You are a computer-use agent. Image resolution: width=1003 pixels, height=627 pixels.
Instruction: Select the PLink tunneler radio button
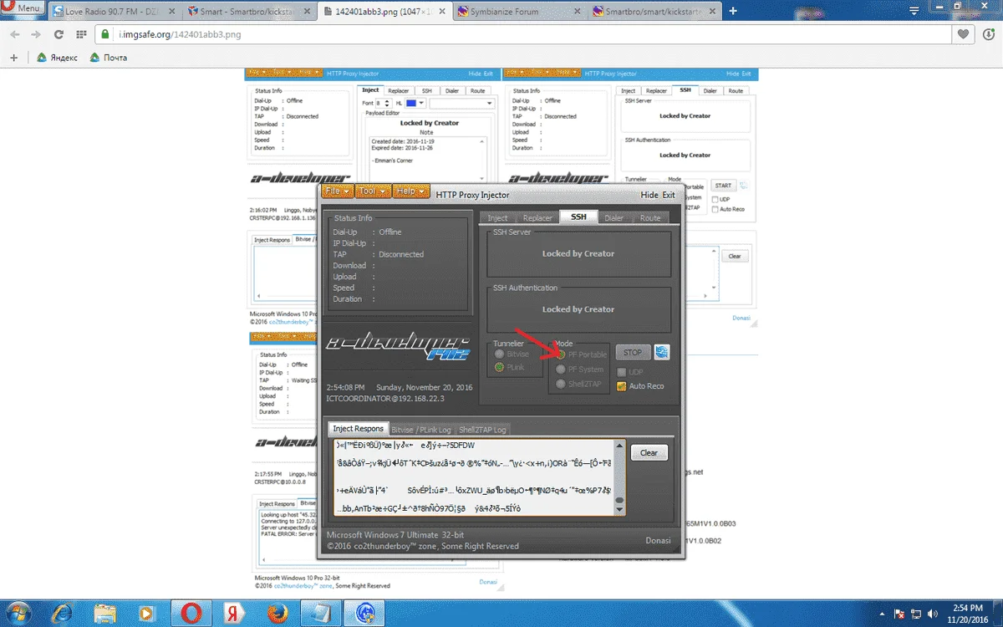[500, 367]
